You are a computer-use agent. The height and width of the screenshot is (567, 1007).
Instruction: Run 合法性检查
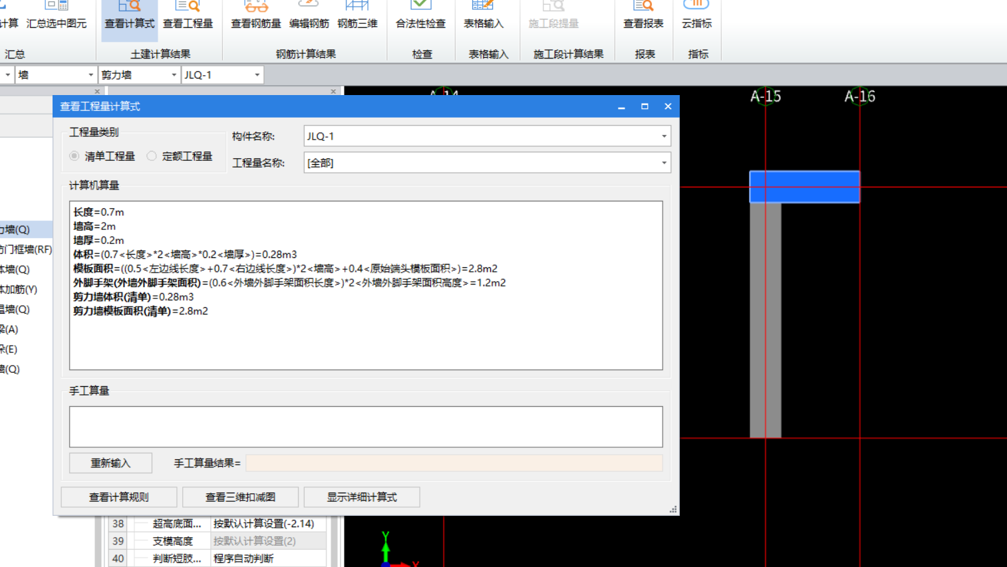point(420,15)
